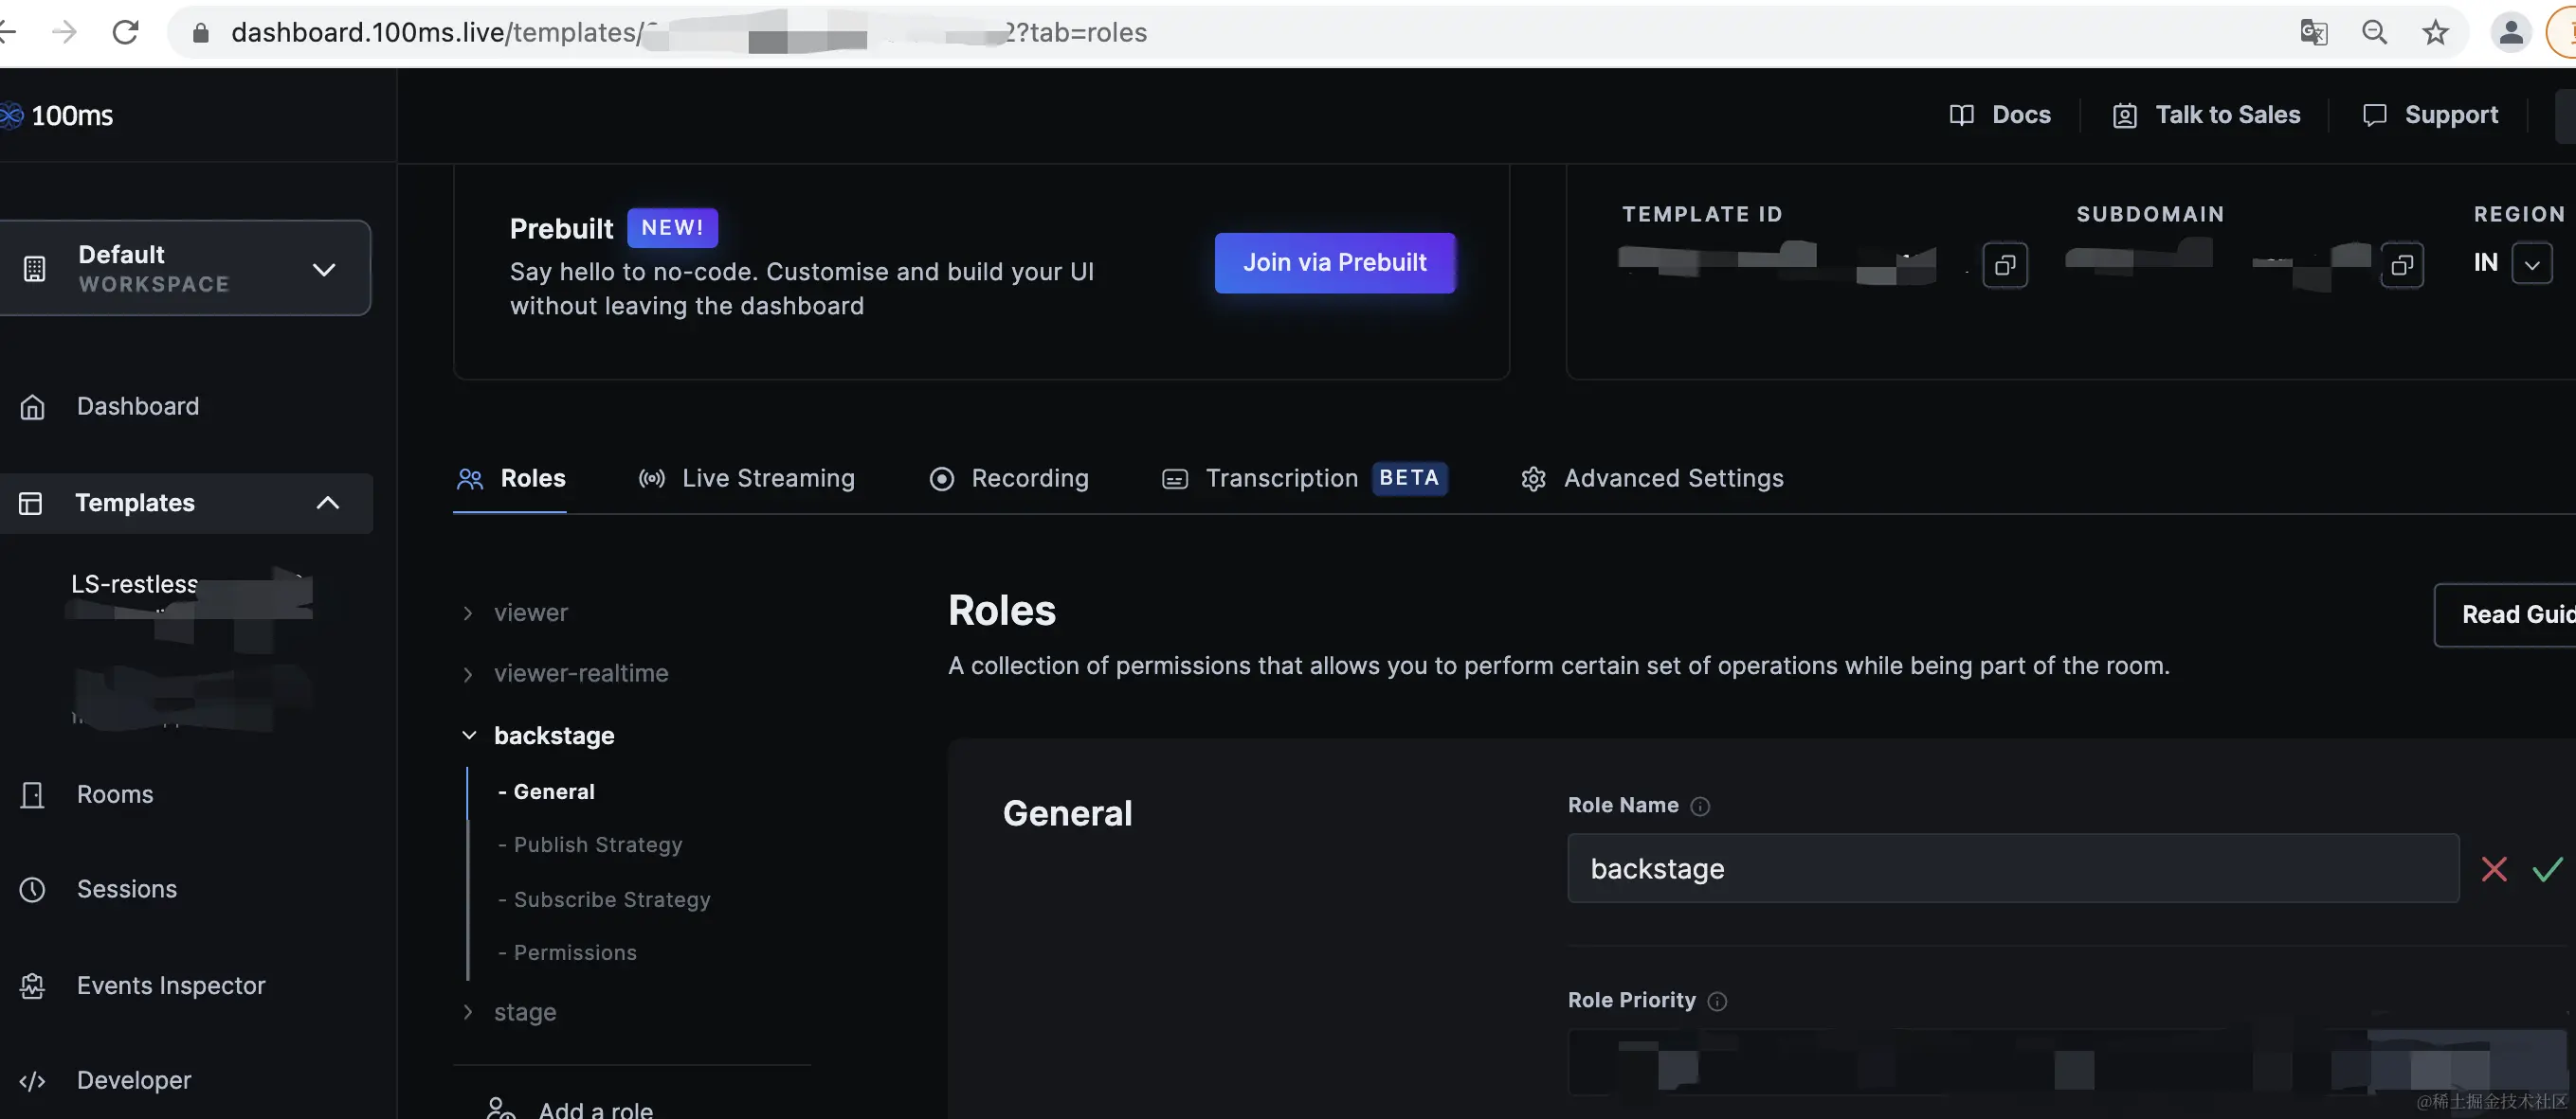Viewport: 2576px width, 1119px height.
Task: Click the red X to cancel rename
Action: [x=2493, y=868]
